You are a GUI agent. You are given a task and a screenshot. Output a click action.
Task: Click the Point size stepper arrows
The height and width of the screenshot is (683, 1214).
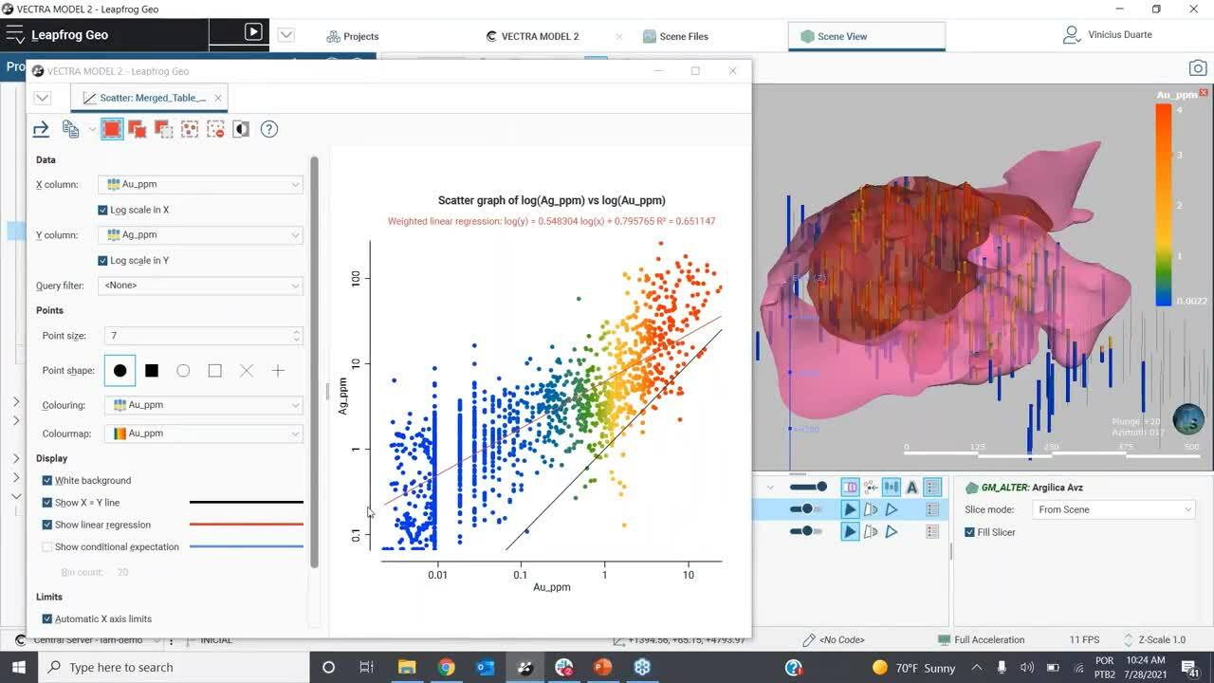tap(297, 336)
